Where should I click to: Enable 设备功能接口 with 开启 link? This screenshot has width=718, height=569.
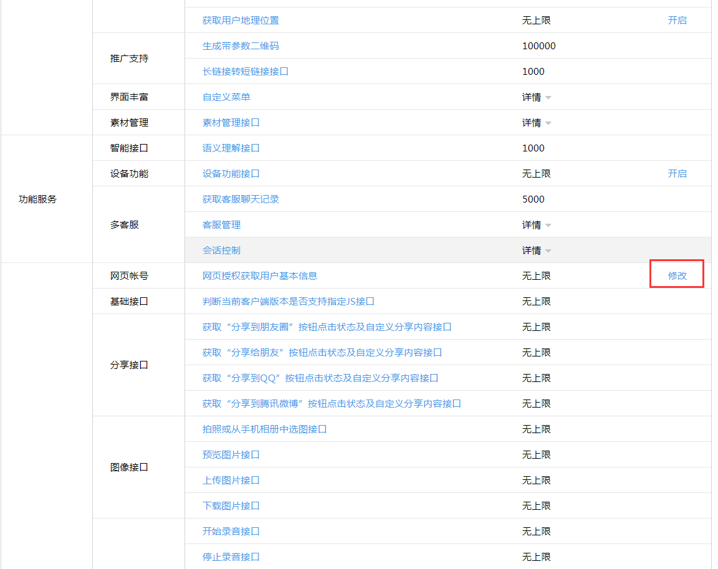[677, 174]
